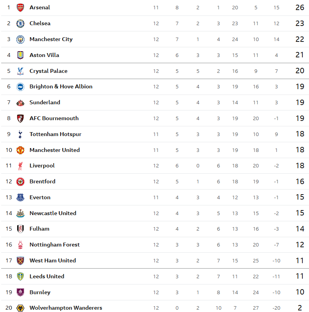The height and width of the screenshot is (312, 309).
Task: Open the Manchester United team link
Action: tap(55, 150)
